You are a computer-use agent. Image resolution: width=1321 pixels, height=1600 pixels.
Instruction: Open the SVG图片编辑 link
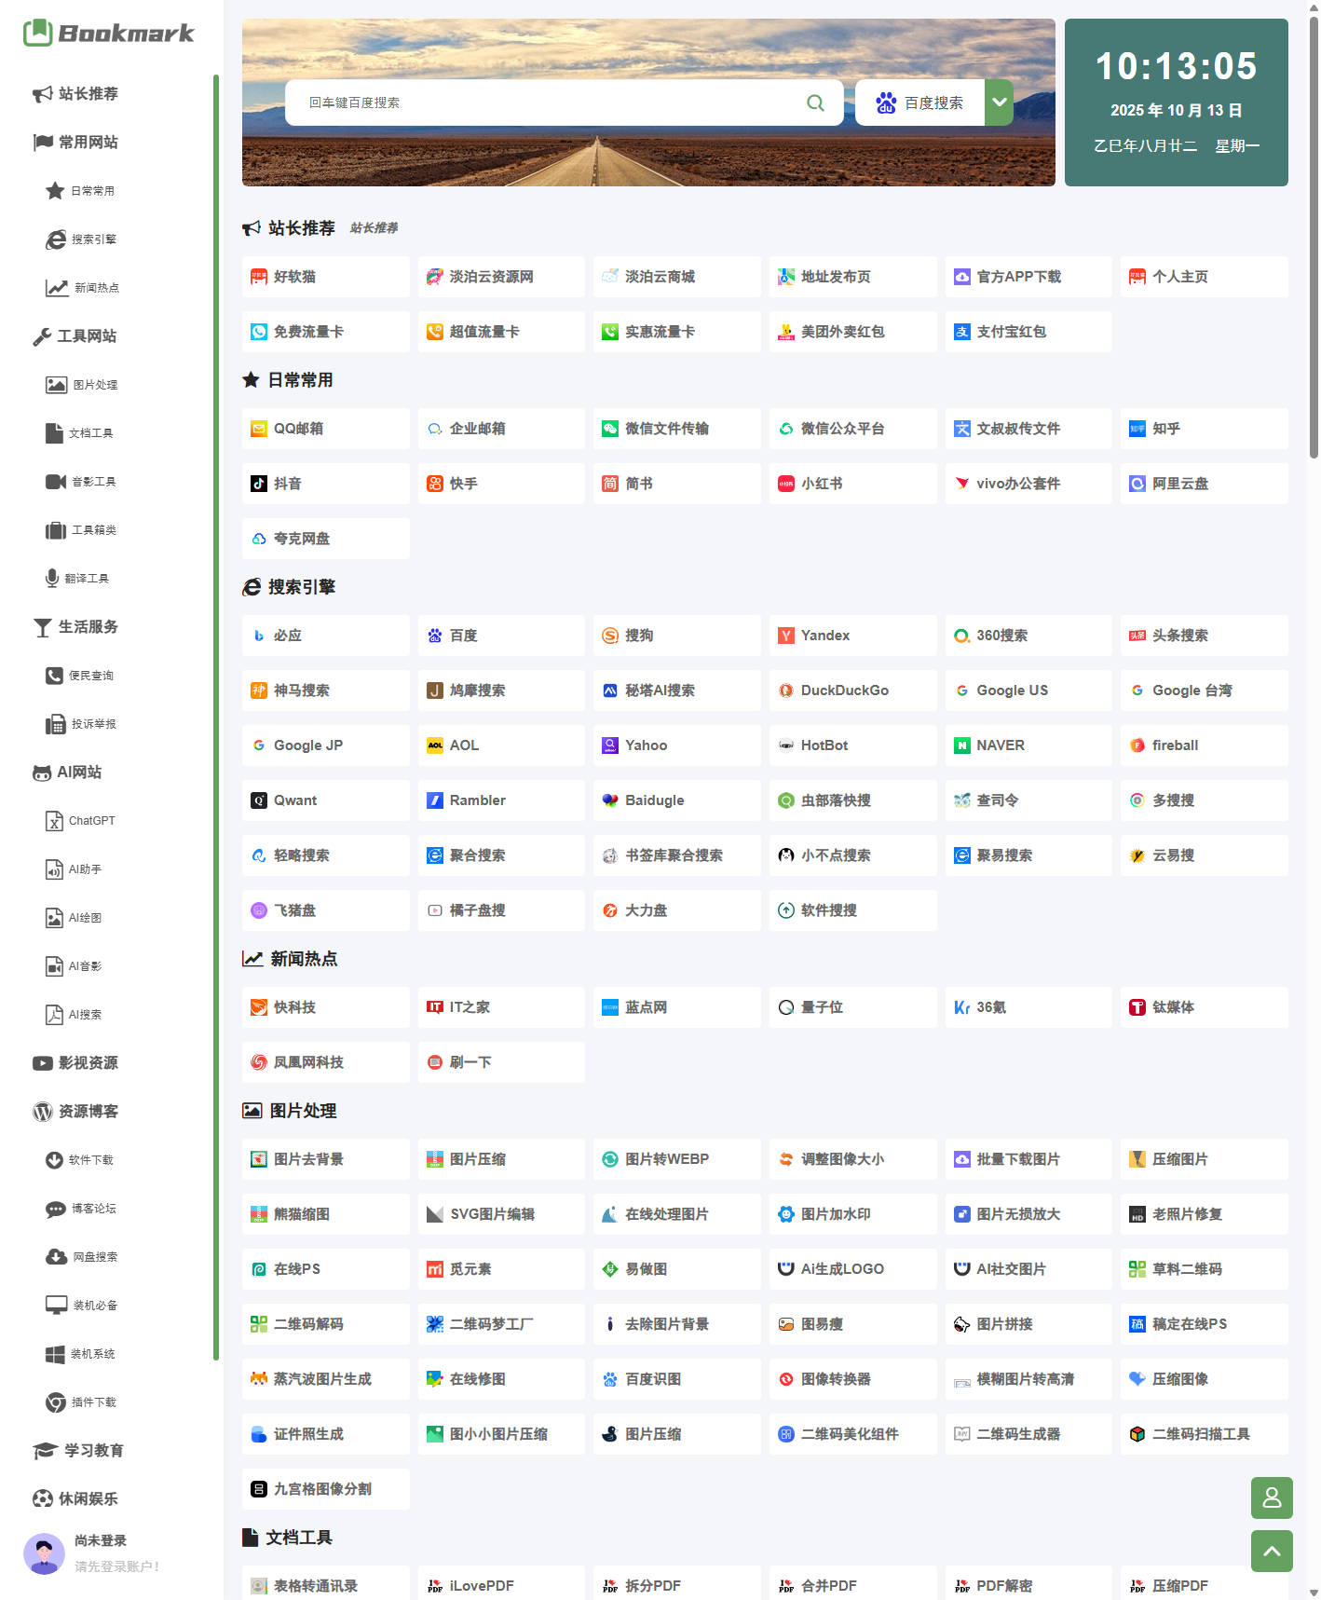[501, 1214]
